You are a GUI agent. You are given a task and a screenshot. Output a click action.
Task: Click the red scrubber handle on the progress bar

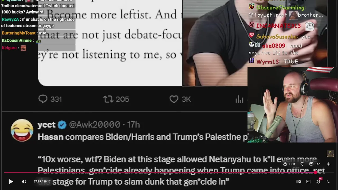coord(315,173)
